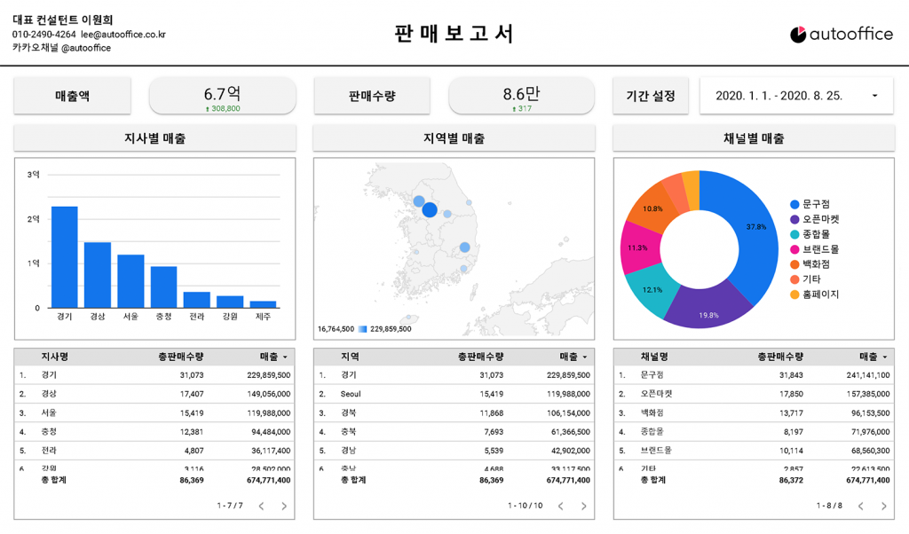Screen dimensions: 909x534
Task: Click 경북 row in 지역 table
Action: [x=454, y=413]
